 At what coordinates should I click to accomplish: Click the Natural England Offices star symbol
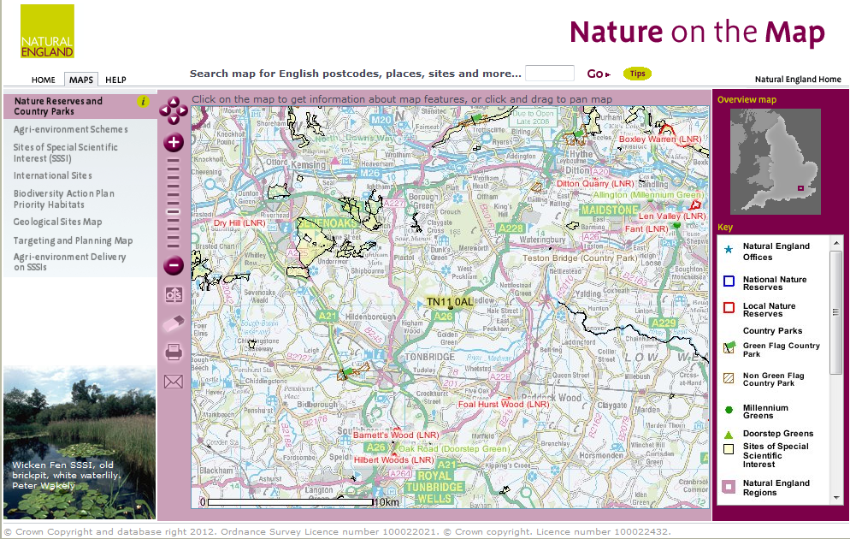pos(729,250)
